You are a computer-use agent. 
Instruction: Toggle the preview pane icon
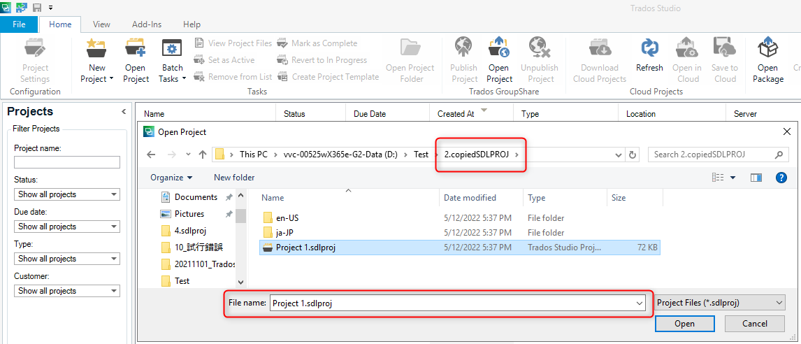coord(756,178)
